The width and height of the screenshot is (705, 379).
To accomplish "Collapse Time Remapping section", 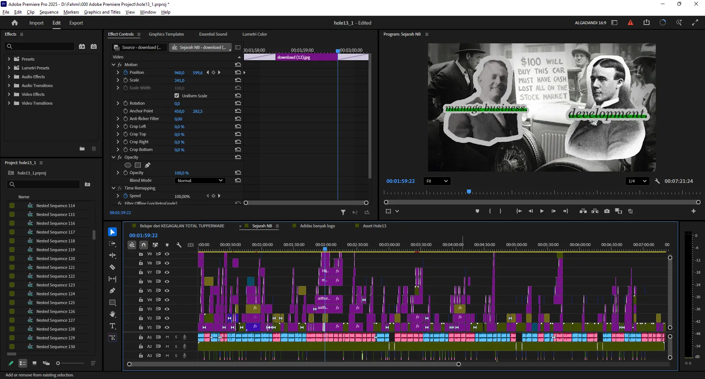I will [114, 188].
